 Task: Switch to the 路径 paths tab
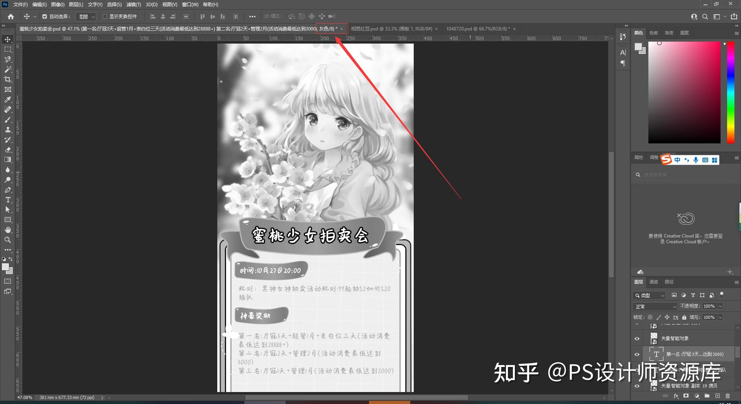(x=669, y=282)
